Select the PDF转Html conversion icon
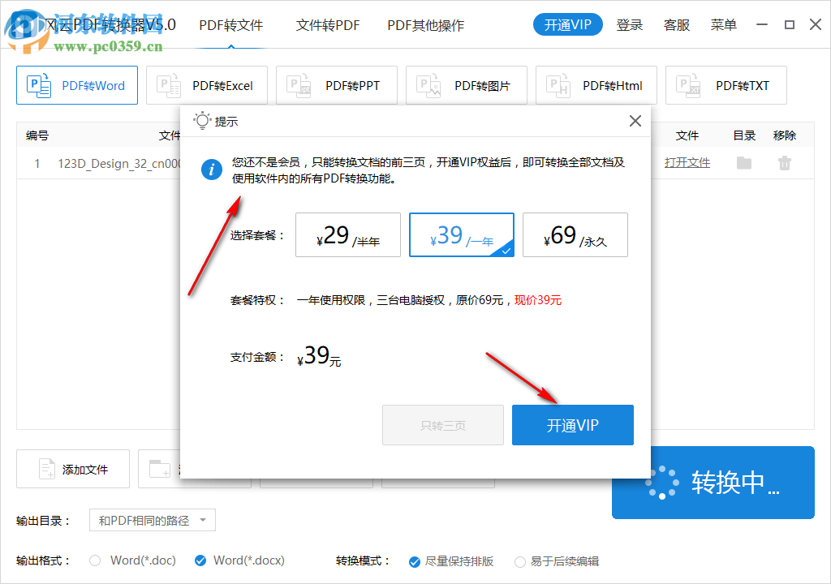831x584 pixels. coord(556,85)
